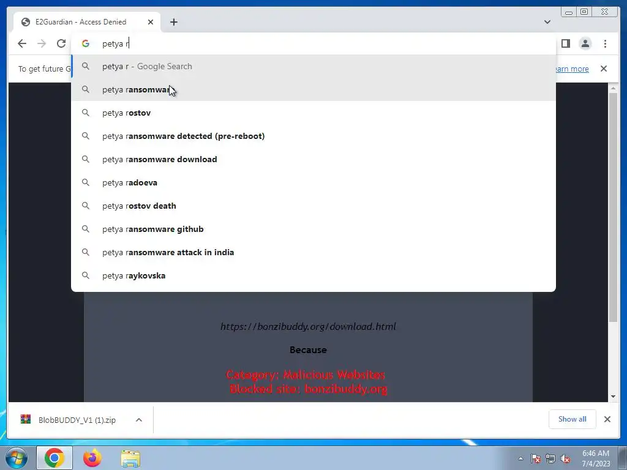Open the tab search dropdown chevron
This screenshot has height=470, width=627.
click(547, 22)
